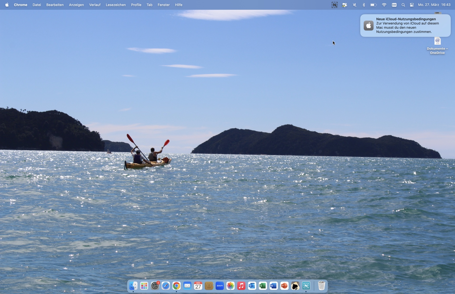Screen dimensions: 455x294
Task: Open the Calendar app showing 27
Action: pos(198,286)
